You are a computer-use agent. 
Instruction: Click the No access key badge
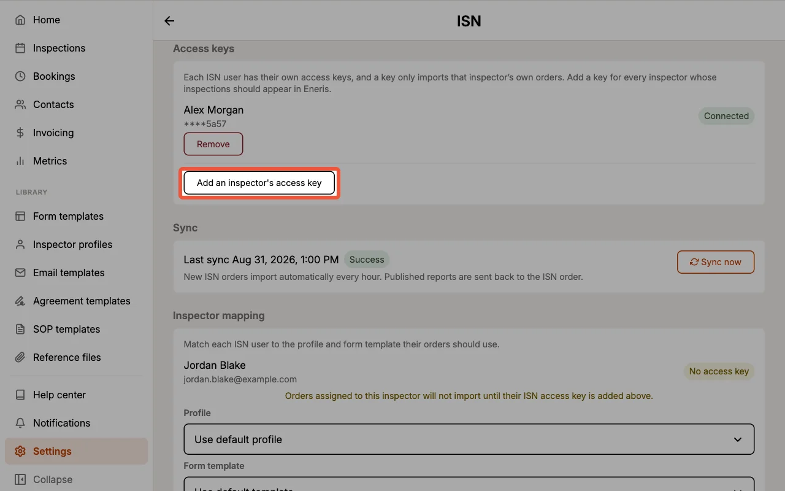pyautogui.click(x=719, y=371)
